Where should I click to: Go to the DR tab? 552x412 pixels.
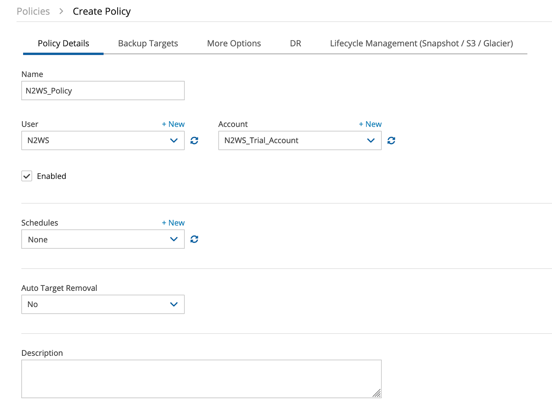(295, 44)
